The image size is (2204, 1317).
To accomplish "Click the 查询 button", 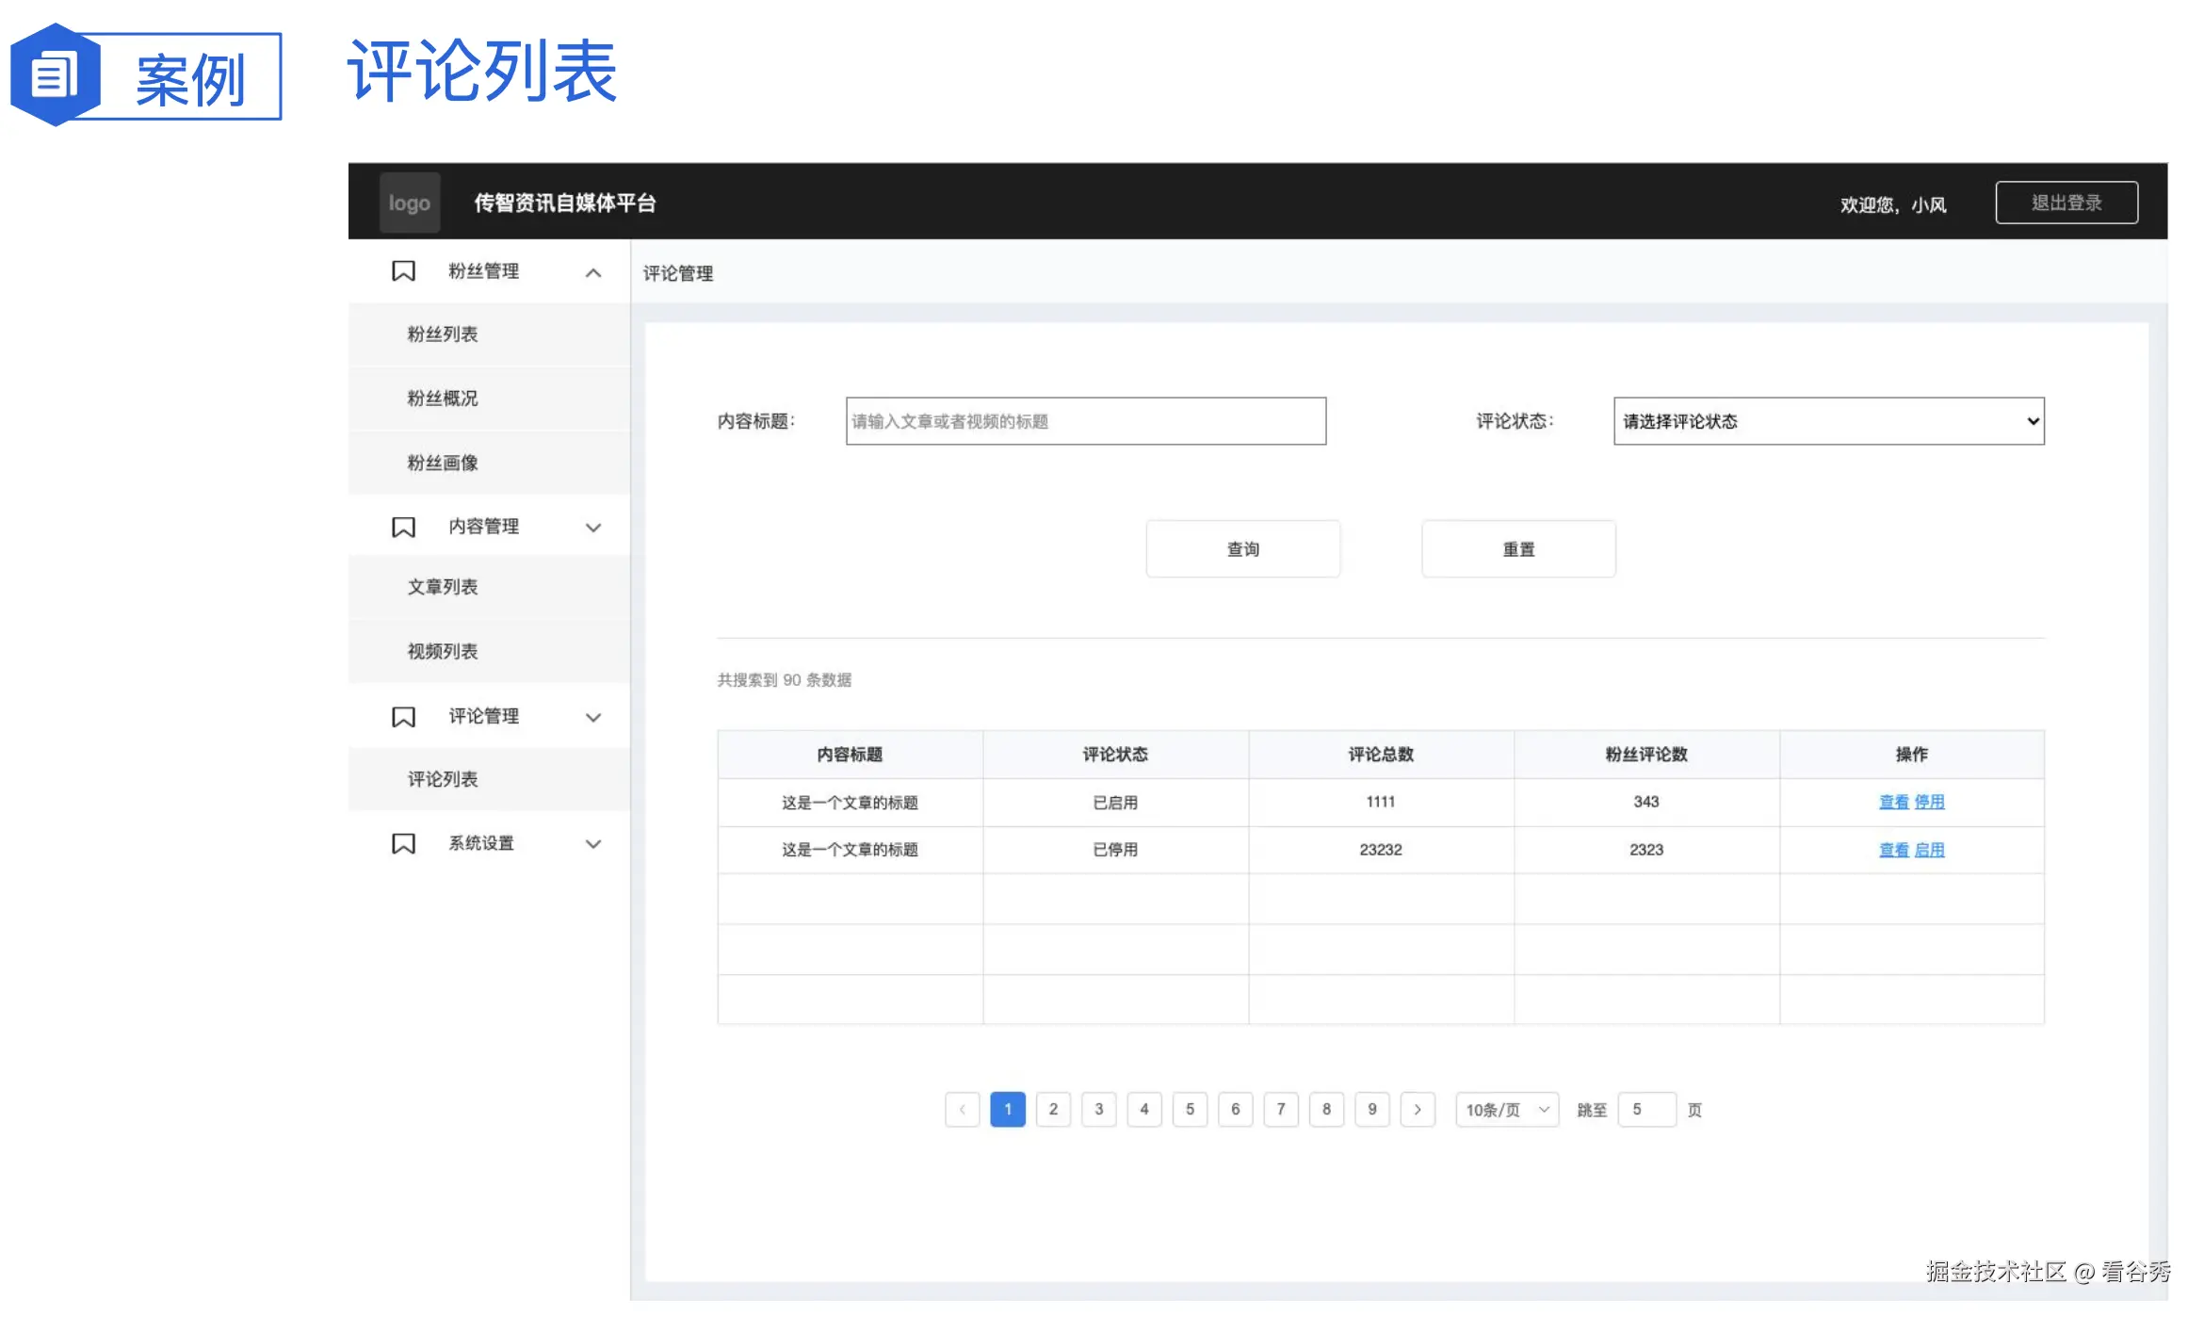I will [1242, 548].
